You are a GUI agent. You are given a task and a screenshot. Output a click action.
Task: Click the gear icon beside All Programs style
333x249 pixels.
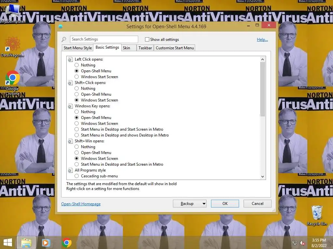(x=70, y=170)
